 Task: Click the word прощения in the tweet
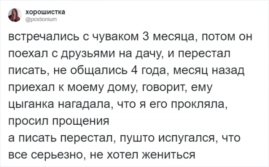pos(81,121)
